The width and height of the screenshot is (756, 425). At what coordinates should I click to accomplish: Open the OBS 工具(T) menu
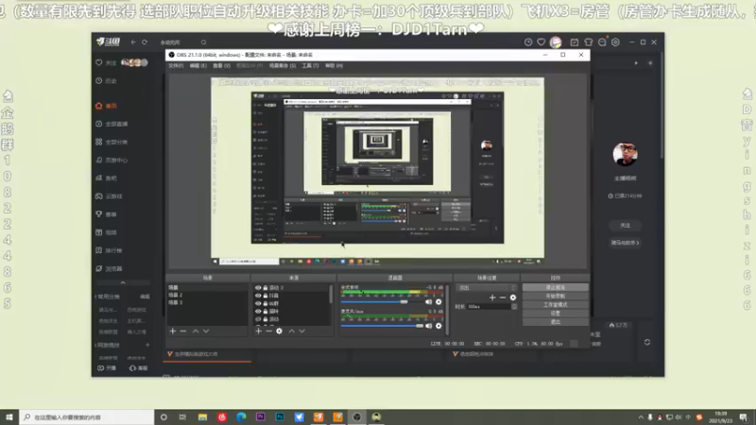point(311,65)
